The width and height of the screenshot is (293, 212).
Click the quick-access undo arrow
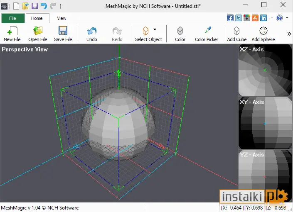pyautogui.click(x=44, y=6)
